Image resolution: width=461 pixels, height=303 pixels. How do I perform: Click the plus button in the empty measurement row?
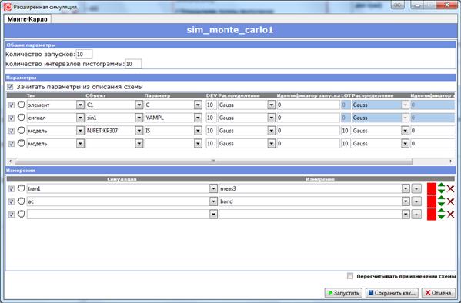pyautogui.click(x=416, y=215)
